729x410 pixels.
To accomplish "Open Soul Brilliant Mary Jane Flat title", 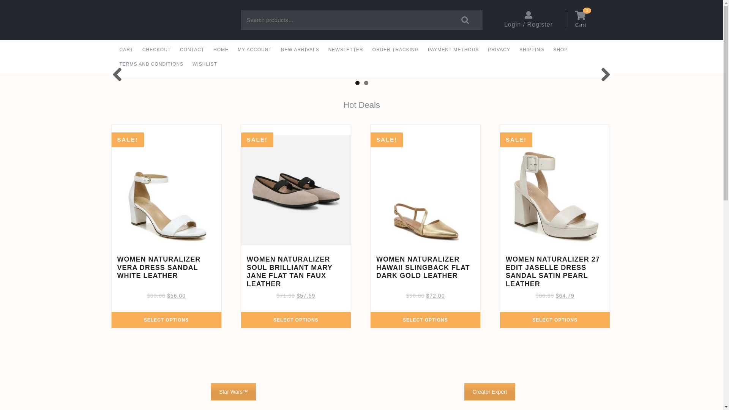I will (289, 272).
